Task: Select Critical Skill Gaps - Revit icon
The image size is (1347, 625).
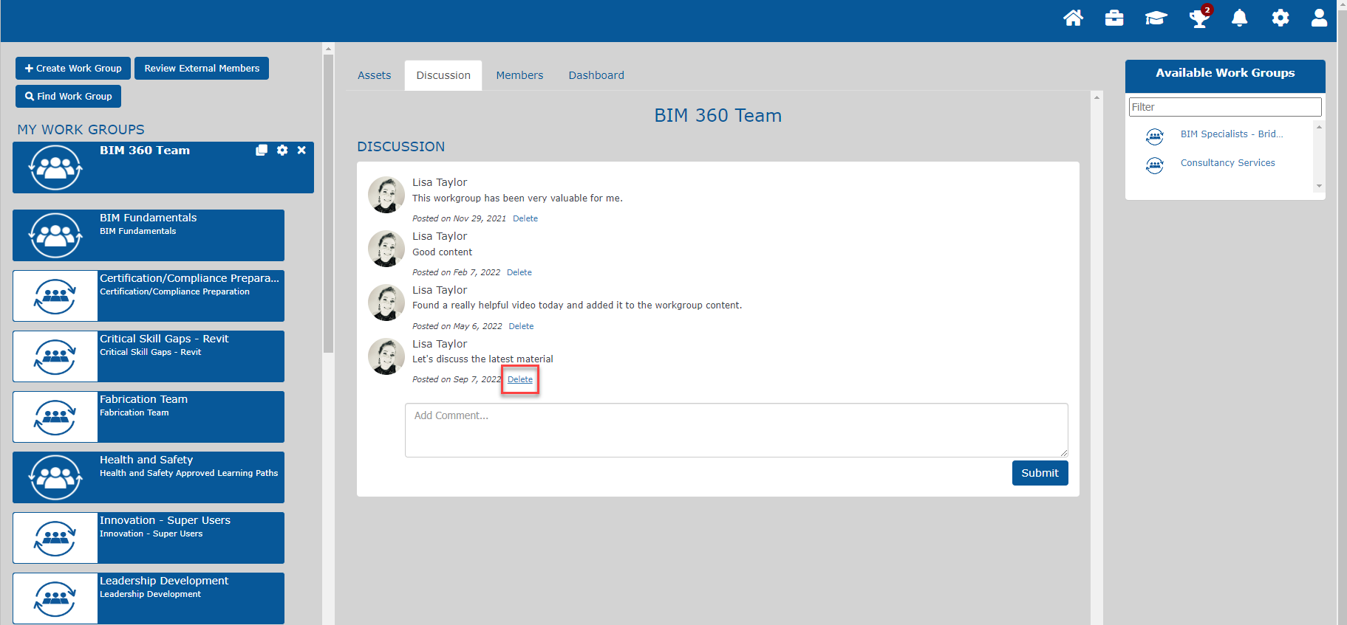Action: coord(55,356)
